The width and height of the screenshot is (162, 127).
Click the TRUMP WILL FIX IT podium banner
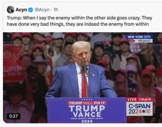point(87,103)
